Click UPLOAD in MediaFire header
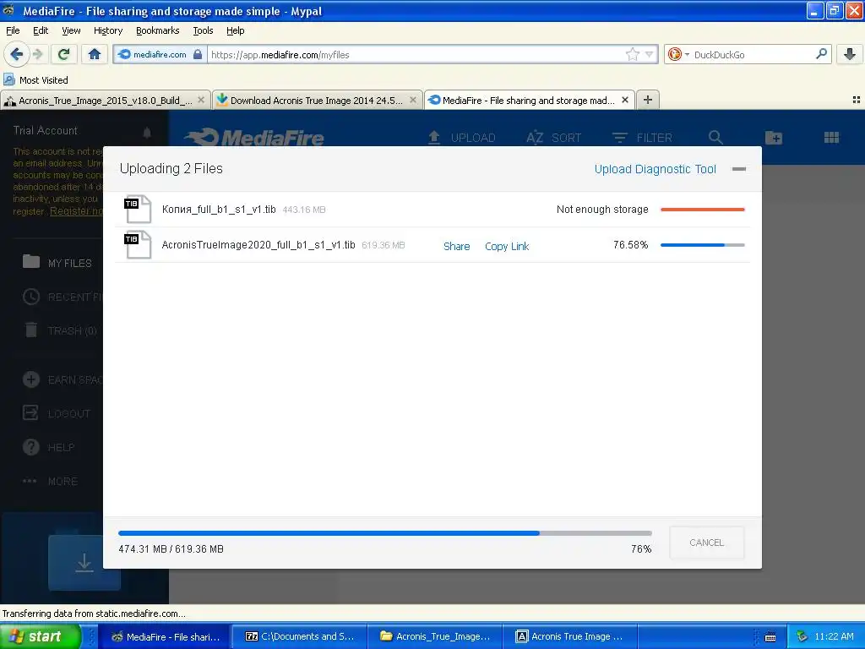 coord(461,138)
